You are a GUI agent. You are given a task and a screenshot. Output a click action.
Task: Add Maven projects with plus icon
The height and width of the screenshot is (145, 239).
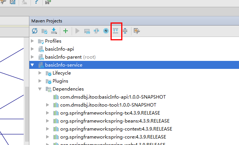pyautogui.click(x=66, y=31)
